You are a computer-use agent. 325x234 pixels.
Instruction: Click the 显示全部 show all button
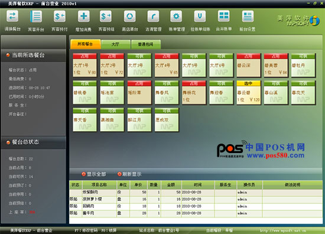coord(94,174)
